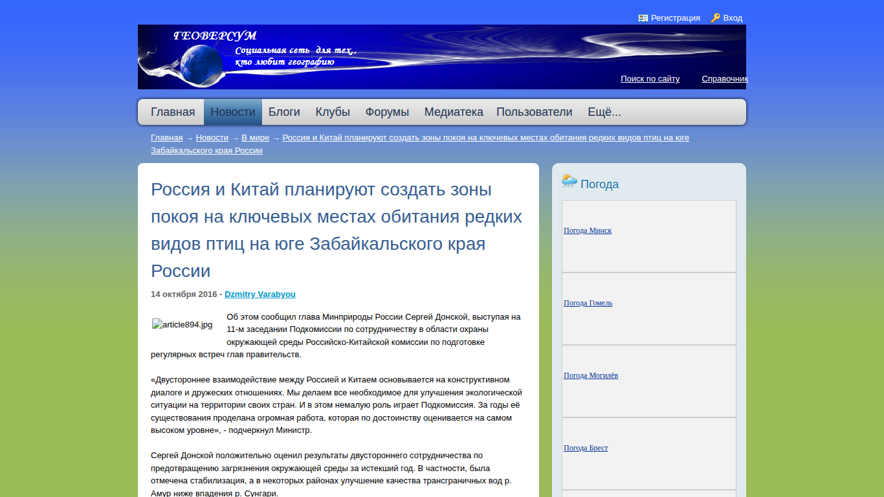
Task: Click the date 14 октября 2016
Action: [x=184, y=294]
